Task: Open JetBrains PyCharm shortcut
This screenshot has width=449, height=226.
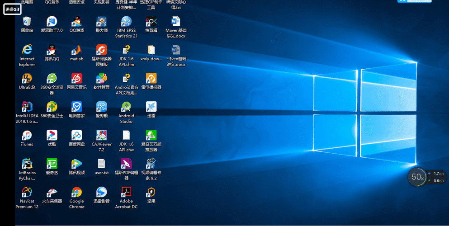Action: 27,164
